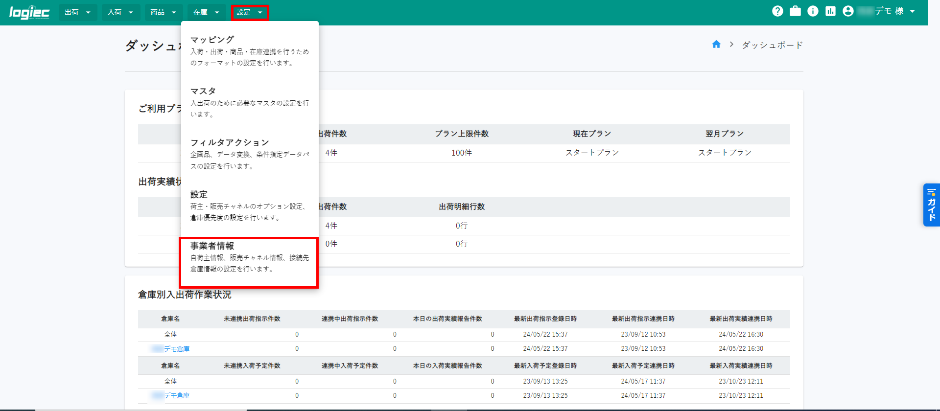Click the briefcase icon in header
This screenshot has height=411, width=940.
coord(795,11)
